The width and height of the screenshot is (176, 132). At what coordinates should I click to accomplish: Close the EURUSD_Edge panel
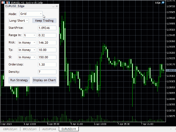click(x=57, y=6)
